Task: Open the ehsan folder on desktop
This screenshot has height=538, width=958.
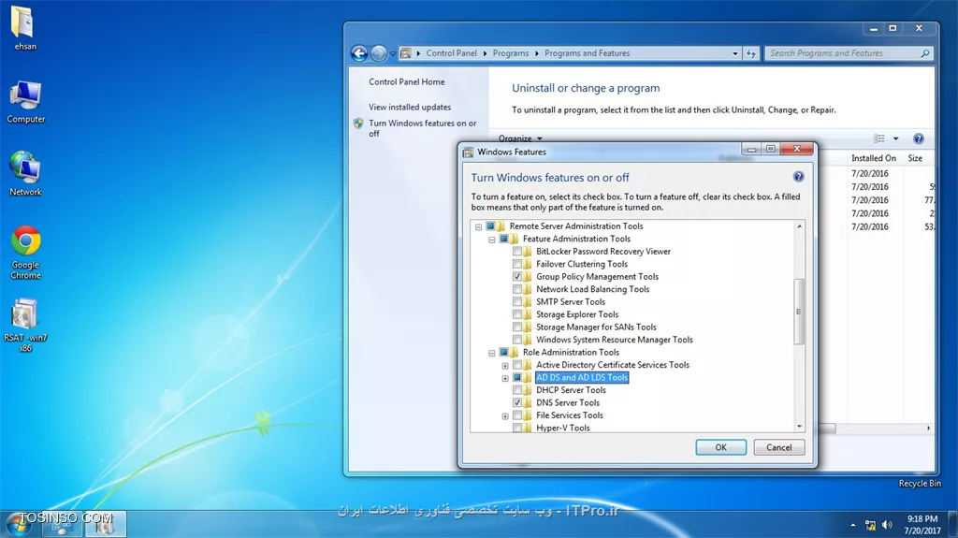Action: pos(23,27)
